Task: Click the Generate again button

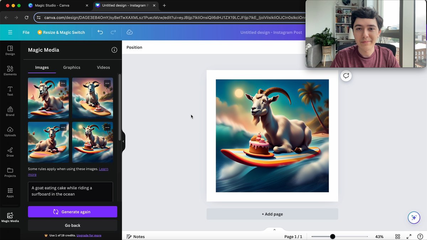Action: (x=73, y=212)
